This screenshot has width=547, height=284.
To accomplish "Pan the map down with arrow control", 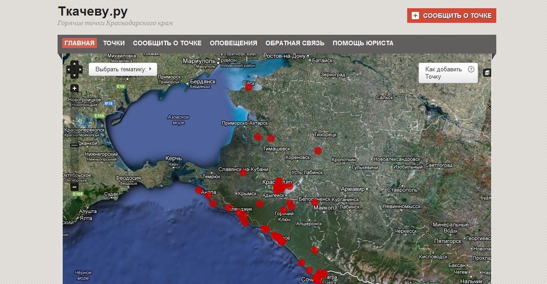I will click(x=74, y=75).
